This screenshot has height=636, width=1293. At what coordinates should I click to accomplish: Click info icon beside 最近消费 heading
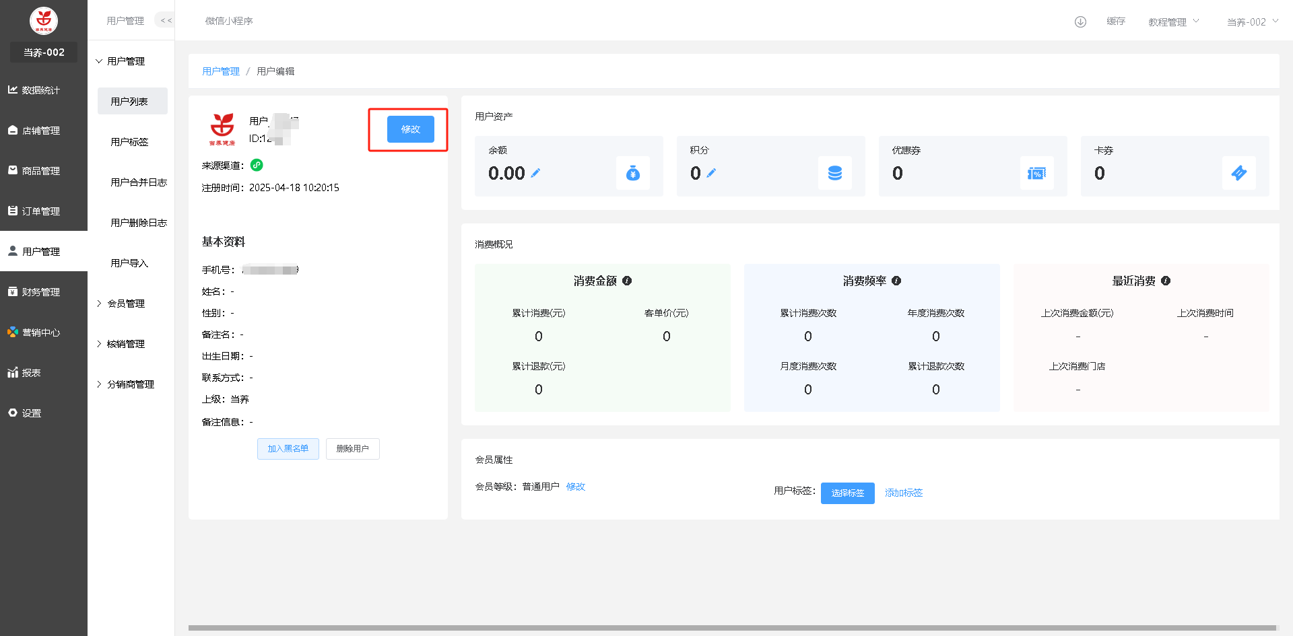point(1166,281)
